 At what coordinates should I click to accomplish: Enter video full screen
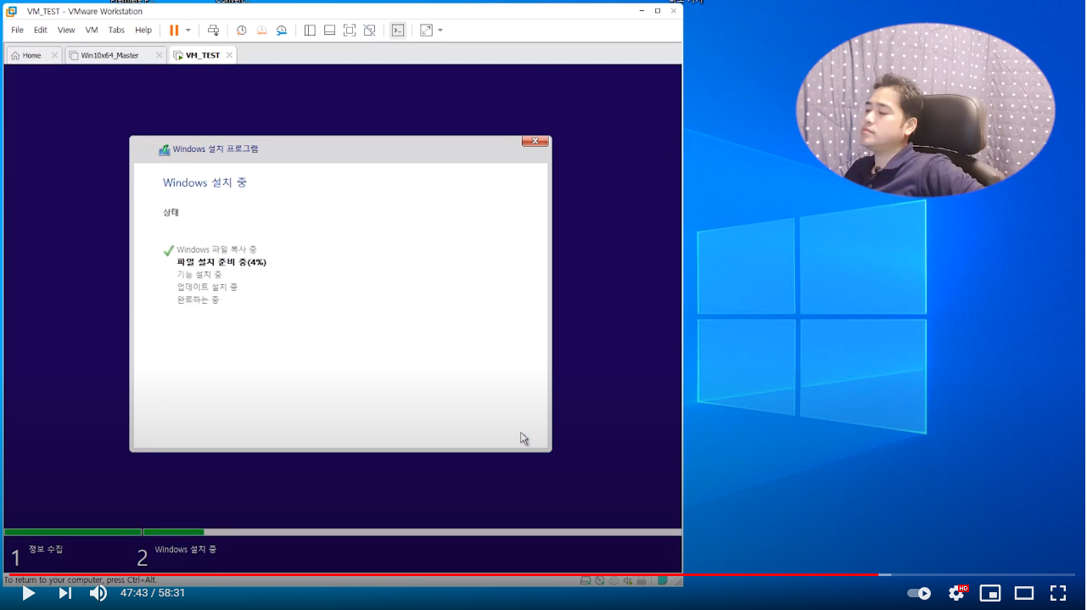click(x=1058, y=593)
